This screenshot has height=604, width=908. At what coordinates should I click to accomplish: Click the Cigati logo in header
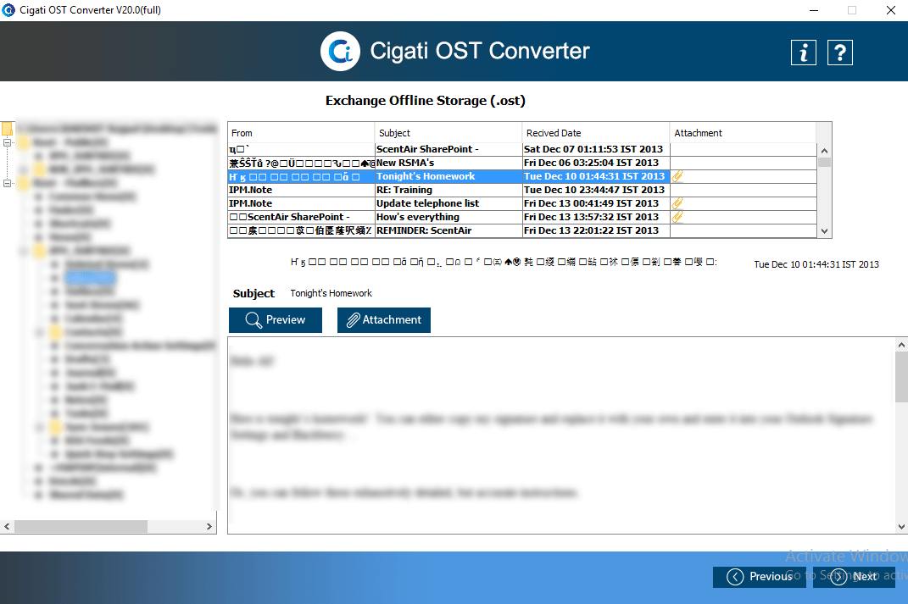pos(341,51)
